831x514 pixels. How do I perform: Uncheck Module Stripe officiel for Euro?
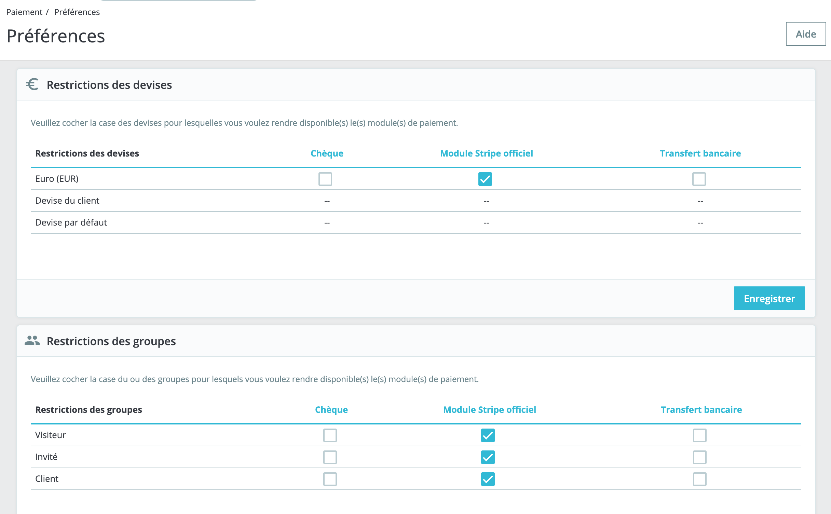click(x=485, y=179)
